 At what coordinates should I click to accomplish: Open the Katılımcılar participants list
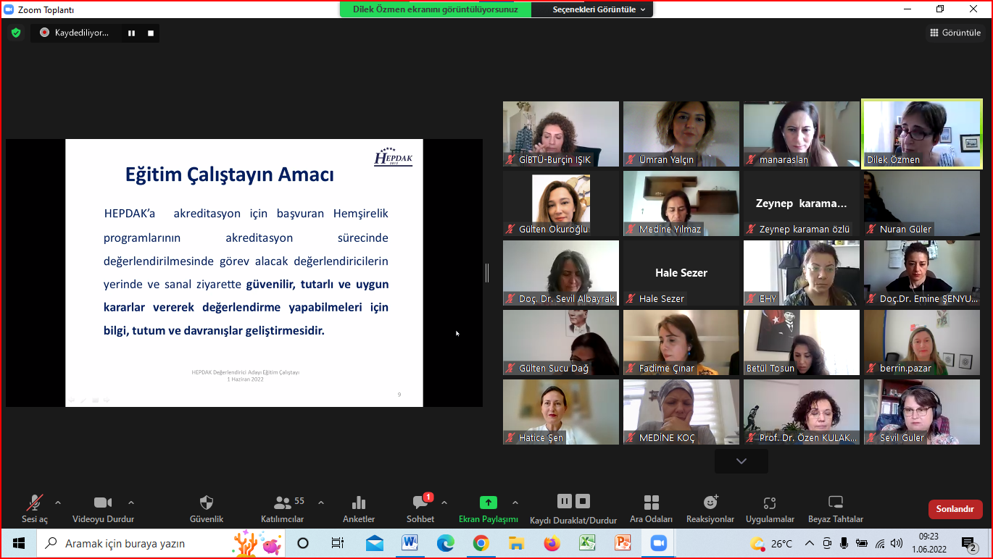point(283,503)
